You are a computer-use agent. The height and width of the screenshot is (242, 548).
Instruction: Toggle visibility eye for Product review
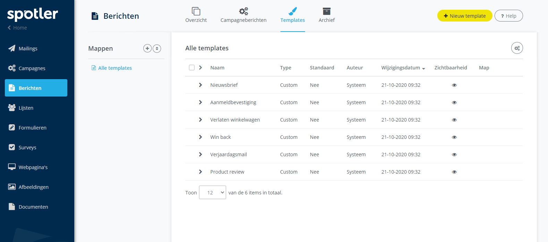point(454,172)
